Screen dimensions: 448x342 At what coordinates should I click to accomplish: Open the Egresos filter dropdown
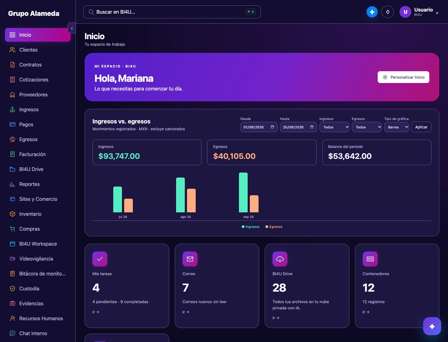click(x=367, y=127)
